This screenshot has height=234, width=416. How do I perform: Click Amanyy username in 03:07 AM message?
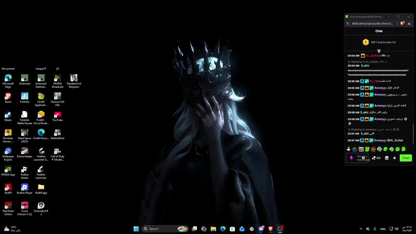click(x=380, y=140)
